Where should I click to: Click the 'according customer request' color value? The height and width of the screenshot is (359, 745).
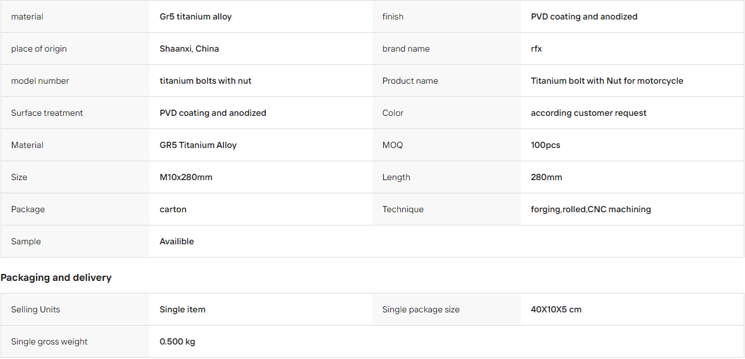click(x=588, y=113)
